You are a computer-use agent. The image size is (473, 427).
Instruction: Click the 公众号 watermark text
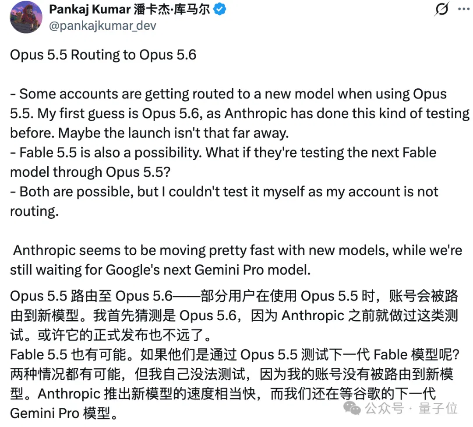point(385,409)
